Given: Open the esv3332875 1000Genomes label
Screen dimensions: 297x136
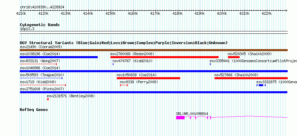Looking at the screenshot, I should pos(277,82).
